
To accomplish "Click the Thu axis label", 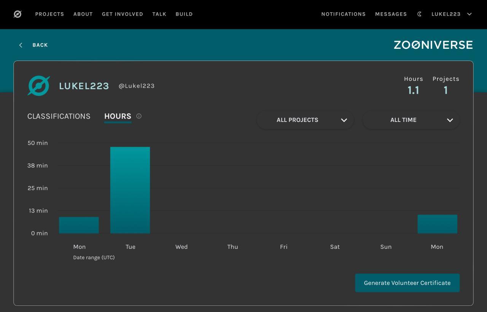I will tap(233, 247).
